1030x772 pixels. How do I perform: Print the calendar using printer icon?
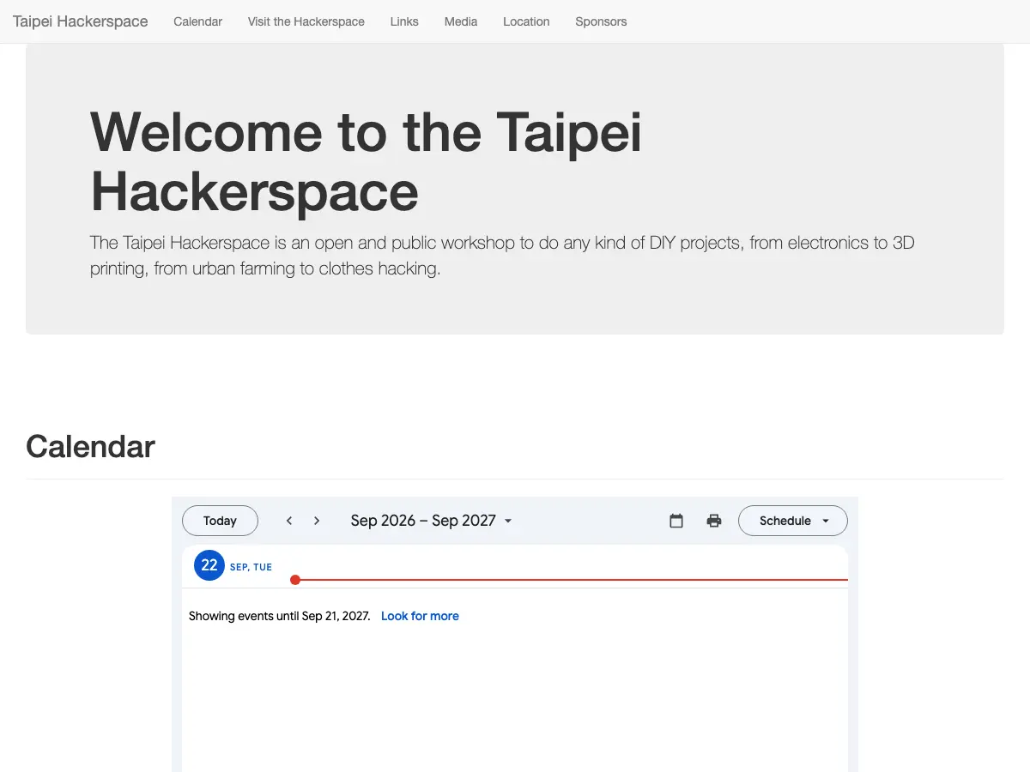(x=714, y=521)
